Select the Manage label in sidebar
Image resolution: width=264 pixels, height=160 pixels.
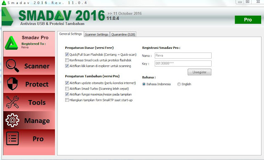pyautogui.click(x=37, y=121)
